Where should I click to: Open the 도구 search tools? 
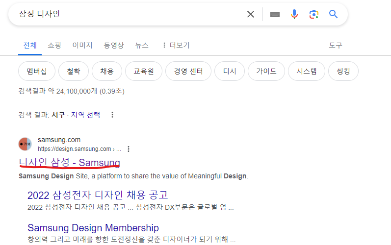336,45
